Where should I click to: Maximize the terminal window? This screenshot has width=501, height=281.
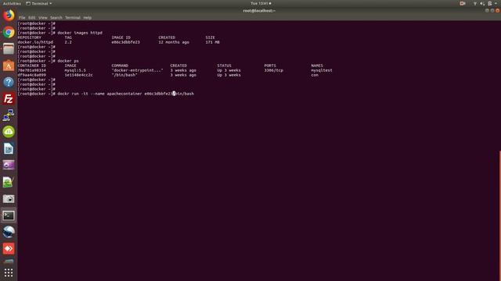click(492, 10)
